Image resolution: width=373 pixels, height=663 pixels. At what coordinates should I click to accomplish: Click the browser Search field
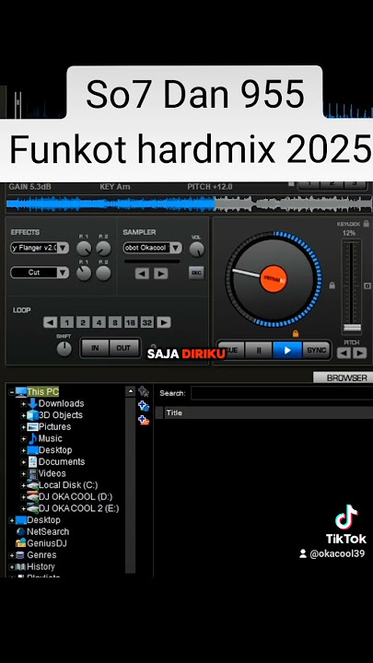click(282, 393)
